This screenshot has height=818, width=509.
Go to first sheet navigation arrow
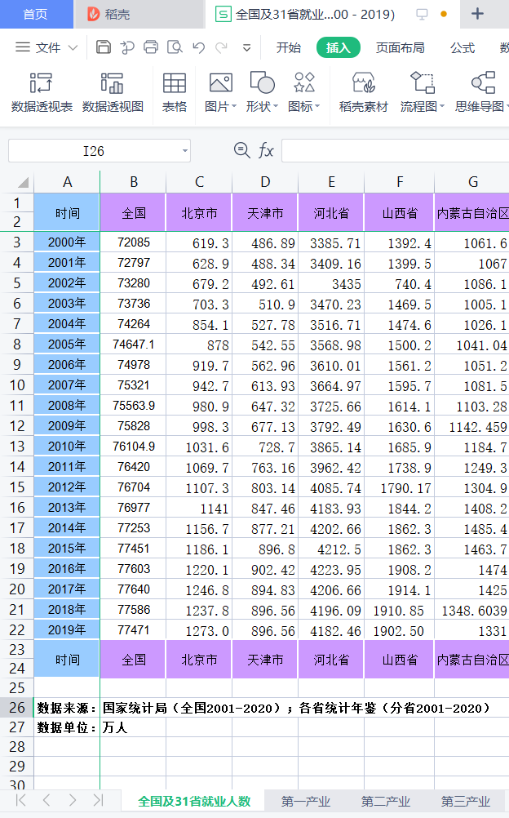pyautogui.click(x=21, y=800)
